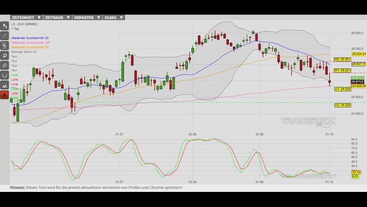
Task: Expand the ZEITRAUM dropdown
Action: point(58,18)
